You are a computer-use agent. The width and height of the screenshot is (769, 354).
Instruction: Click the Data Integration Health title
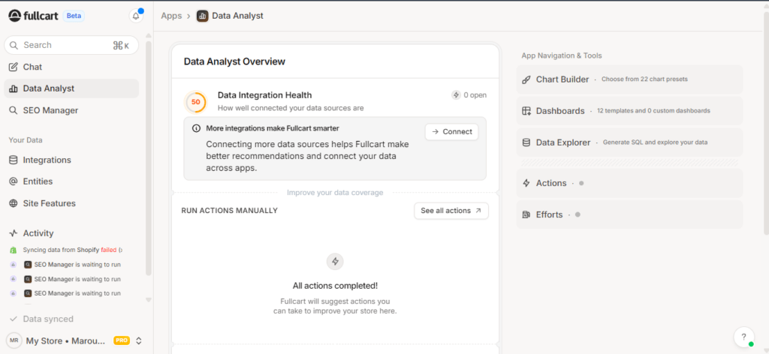265,95
